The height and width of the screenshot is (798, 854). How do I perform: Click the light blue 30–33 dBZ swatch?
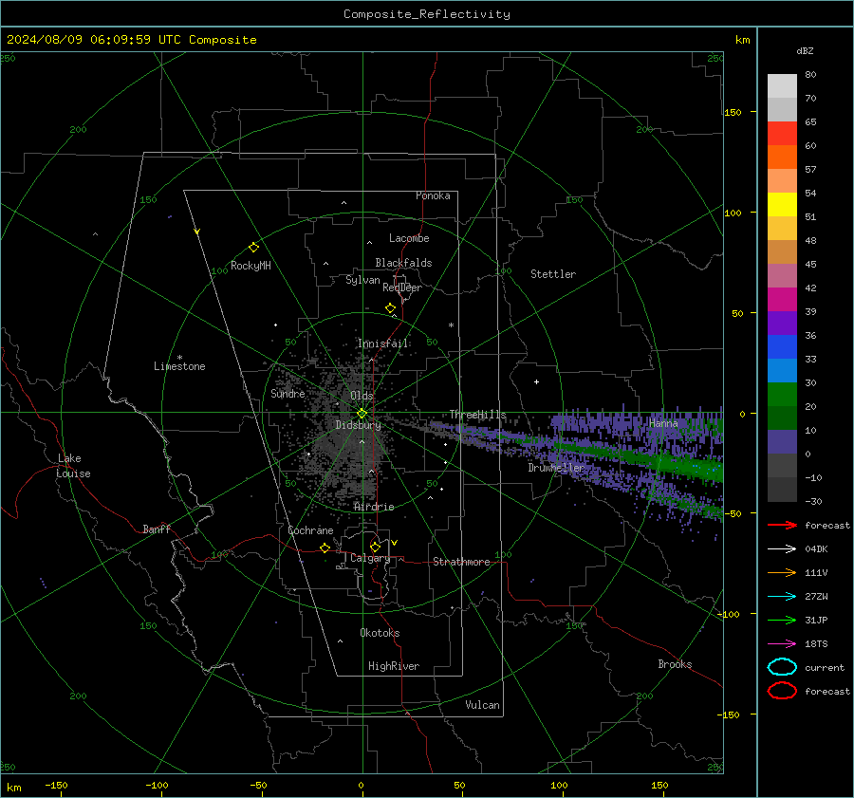coord(782,371)
